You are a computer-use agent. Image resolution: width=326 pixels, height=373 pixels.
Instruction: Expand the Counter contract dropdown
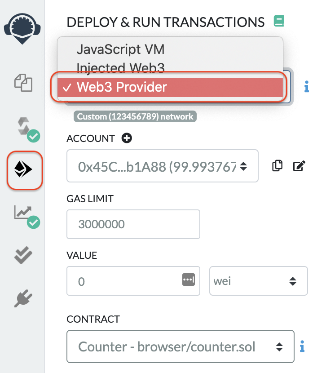(x=180, y=346)
